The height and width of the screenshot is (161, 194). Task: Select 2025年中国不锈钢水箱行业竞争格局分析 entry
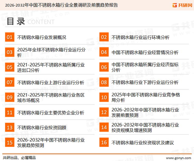pos(146,97)
